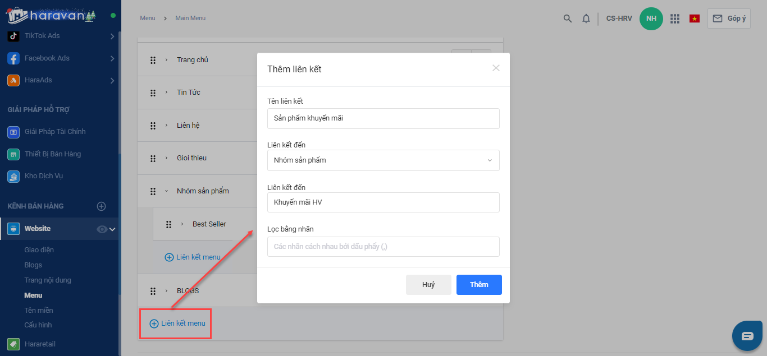The height and width of the screenshot is (356, 767).
Task: Grab drag handle of Tin Túc row
Action: coord(153,93)
